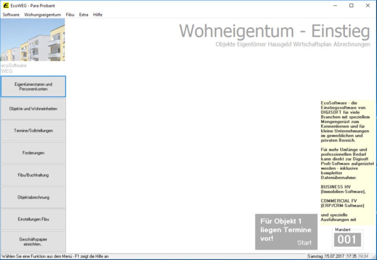Click Geschäftspapier einrichten button
This screenshot has width=377, height=260.
tap(33, 241)
